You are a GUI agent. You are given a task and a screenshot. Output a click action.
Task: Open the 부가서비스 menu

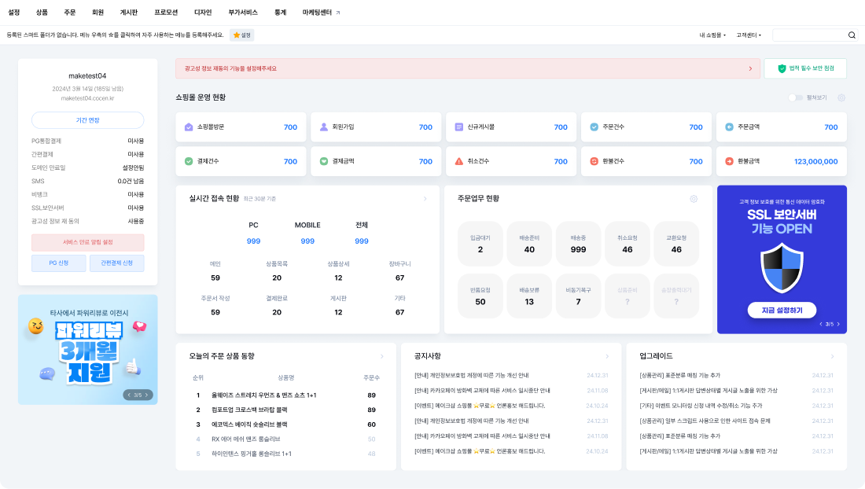[241, 13]
